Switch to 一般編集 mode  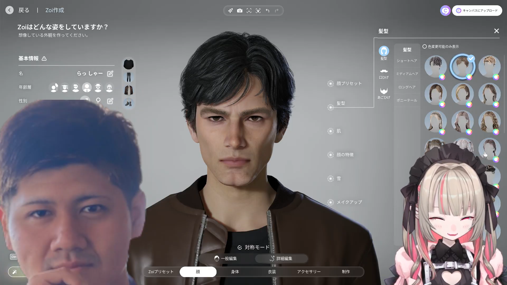(x=226, y=259)
